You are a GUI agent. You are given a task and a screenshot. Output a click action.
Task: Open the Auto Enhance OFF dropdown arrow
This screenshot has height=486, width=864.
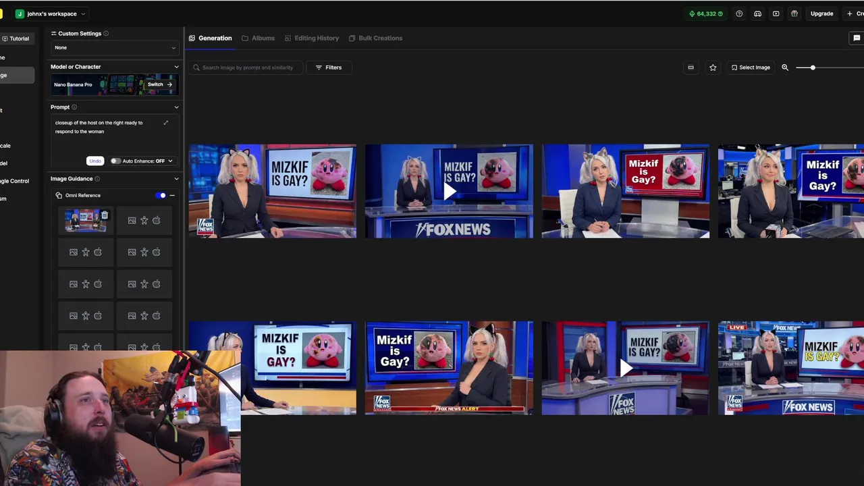point(170,161)
